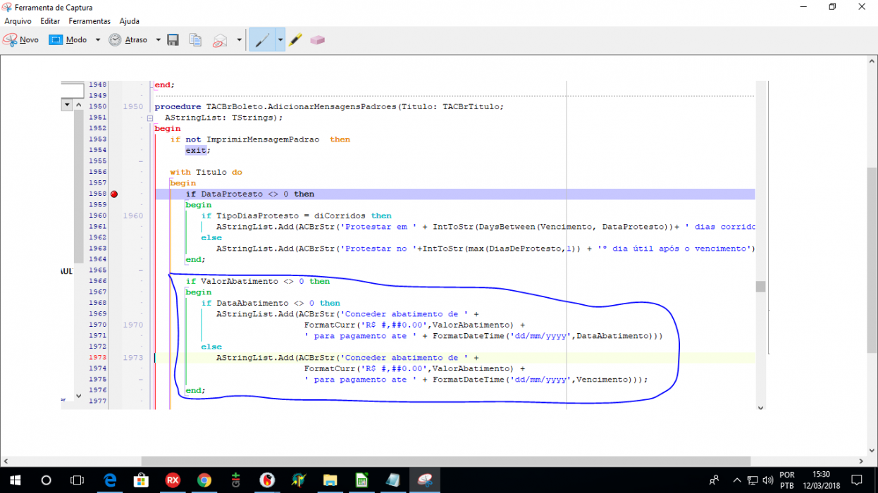
Task: Click the Atraso delay button
Action: (128, 40)
